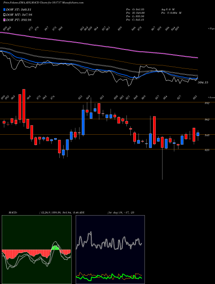Click the blue DOW ST legend swatch

pos(4,9)
